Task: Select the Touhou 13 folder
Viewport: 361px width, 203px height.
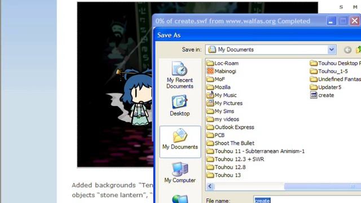Action: click(223, 175)
